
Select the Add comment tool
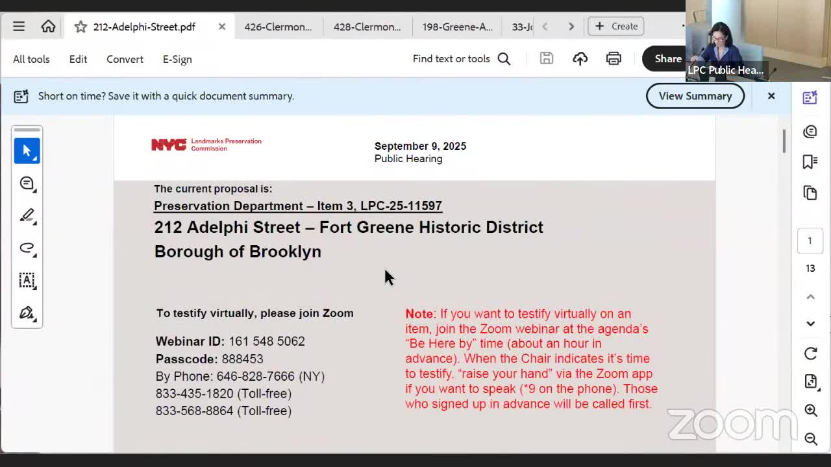pyautogui.click(x=27, y=184)
